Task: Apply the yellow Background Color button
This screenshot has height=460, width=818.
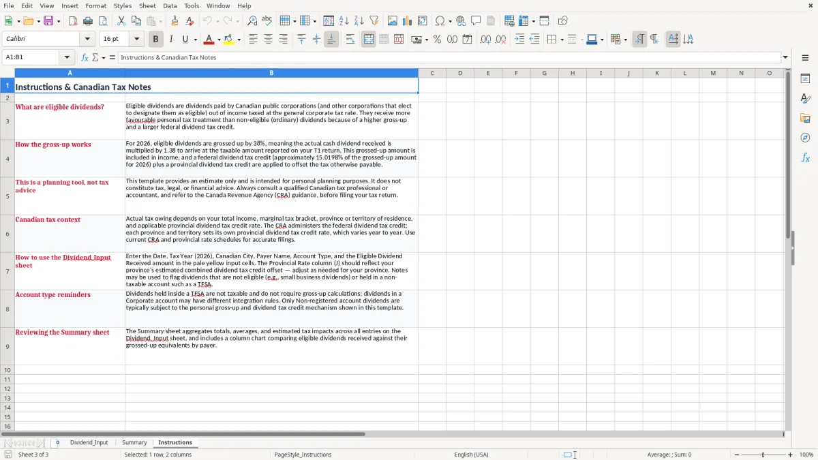Action: (x=229, y=40)
